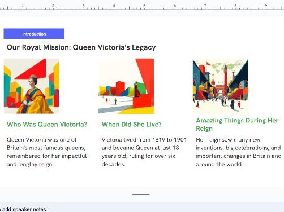284x212 pixels.
Task: Click paragraph starting 'Her reign saw many new'
Action: click(x=239, y=152)
